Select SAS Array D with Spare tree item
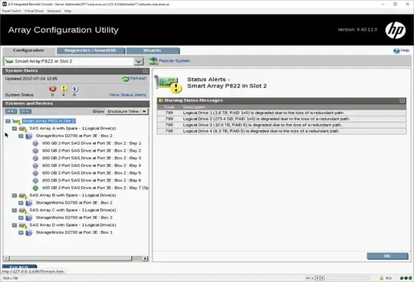The width and height of the screenshot is (414, 282). (73, 225)
